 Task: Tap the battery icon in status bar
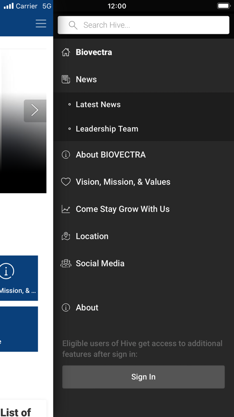coord(223,6)
